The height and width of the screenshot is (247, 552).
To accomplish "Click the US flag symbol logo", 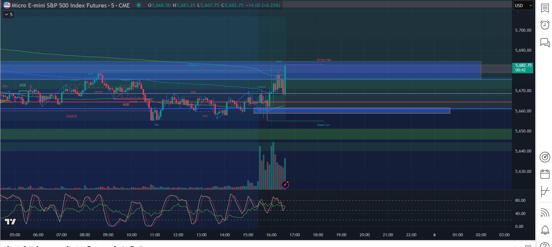I will point(7,5).
